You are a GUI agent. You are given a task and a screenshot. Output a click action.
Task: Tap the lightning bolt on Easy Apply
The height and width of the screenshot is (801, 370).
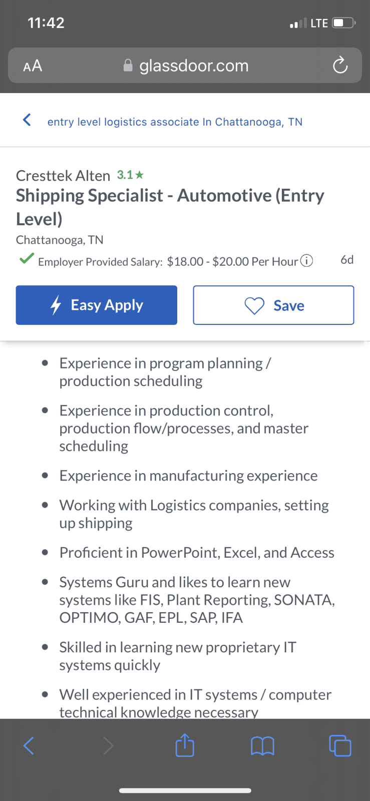click(x=56, y=305)
